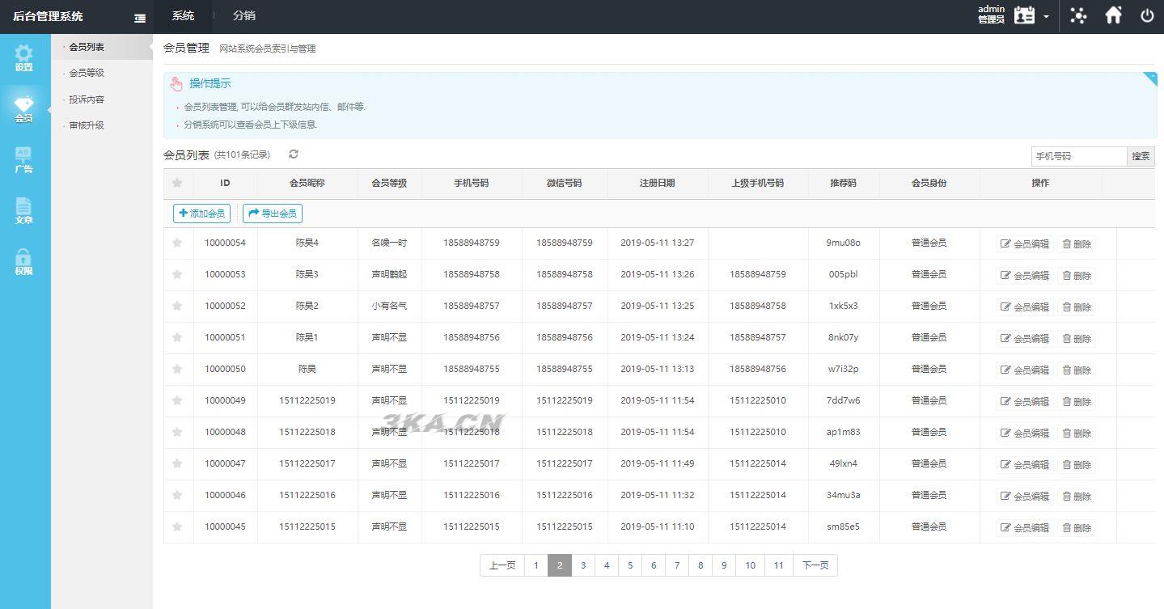Click the power logout icon
Viewport: 1164px width, 609px height.
pos(1147,15)
